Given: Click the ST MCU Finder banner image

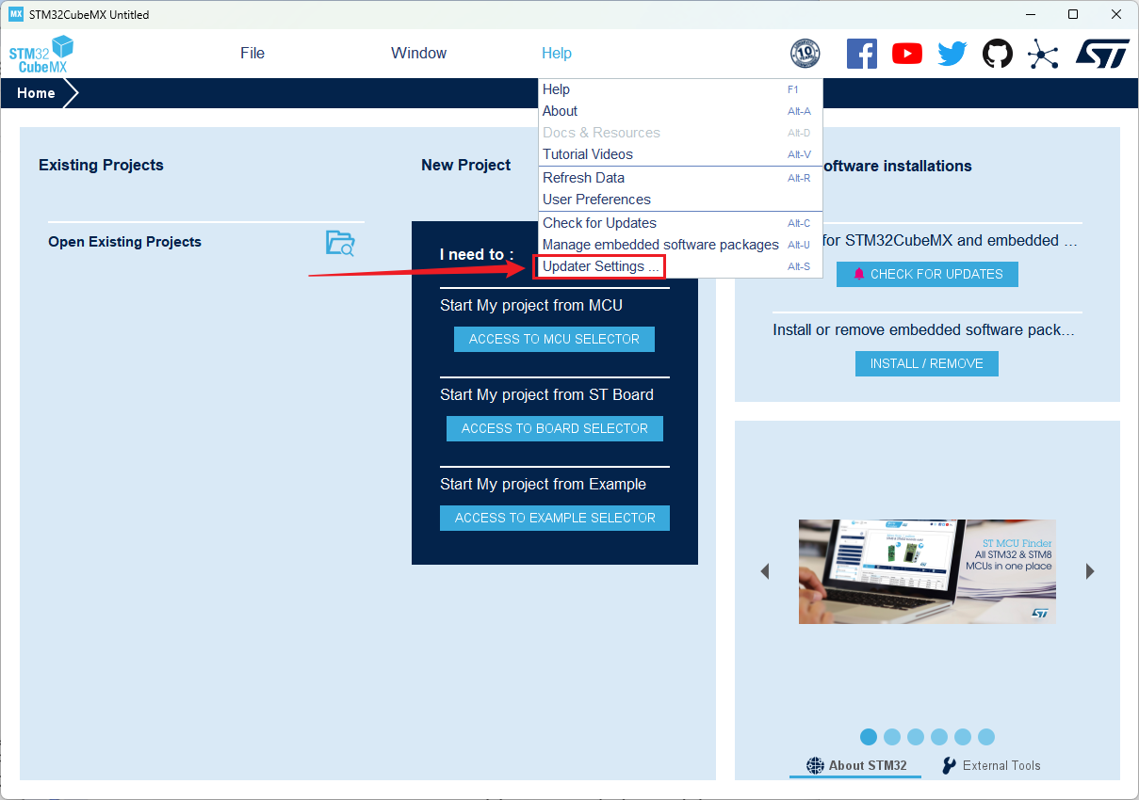Looking at the screenshot, I should click(927, 571).
